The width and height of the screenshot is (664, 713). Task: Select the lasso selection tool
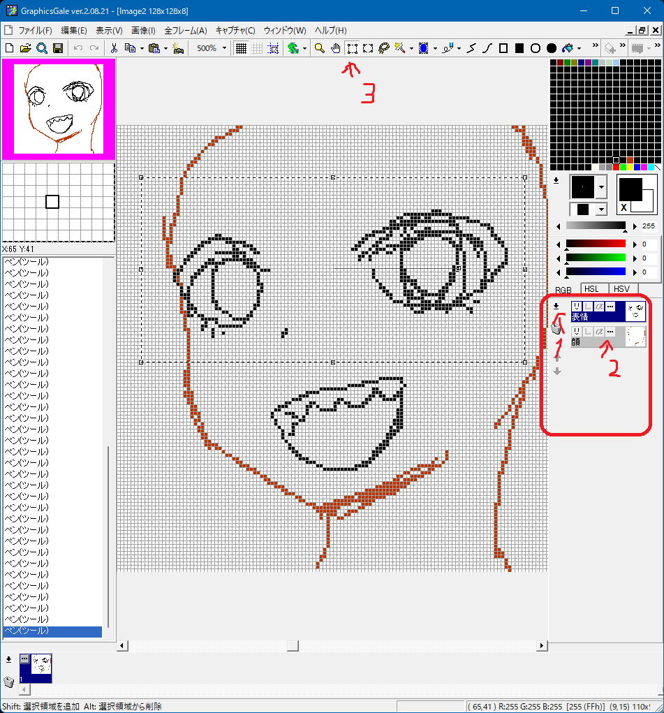point(383,48)
